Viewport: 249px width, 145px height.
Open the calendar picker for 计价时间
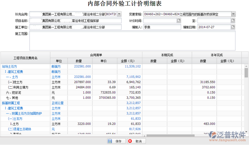pyautogui.click(x=179, y=21)
